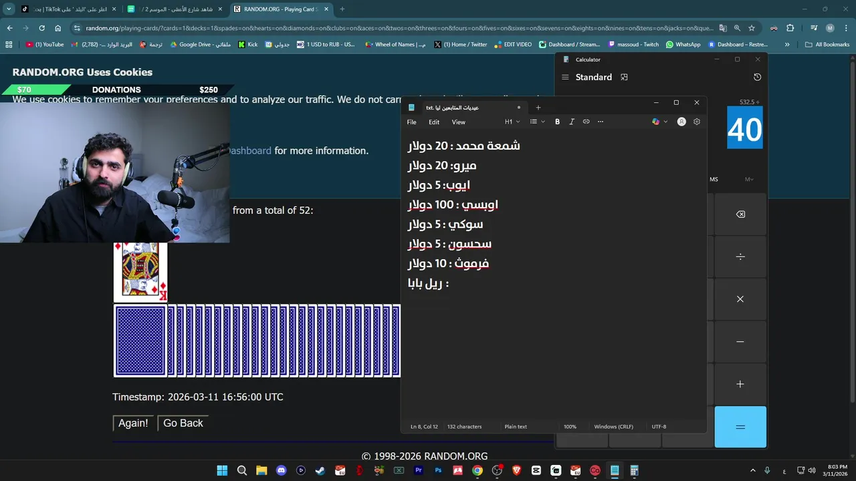Toggle Calculator keep on top icon
The height and width of the screenshot is (481, 856).
click(624, 77)
